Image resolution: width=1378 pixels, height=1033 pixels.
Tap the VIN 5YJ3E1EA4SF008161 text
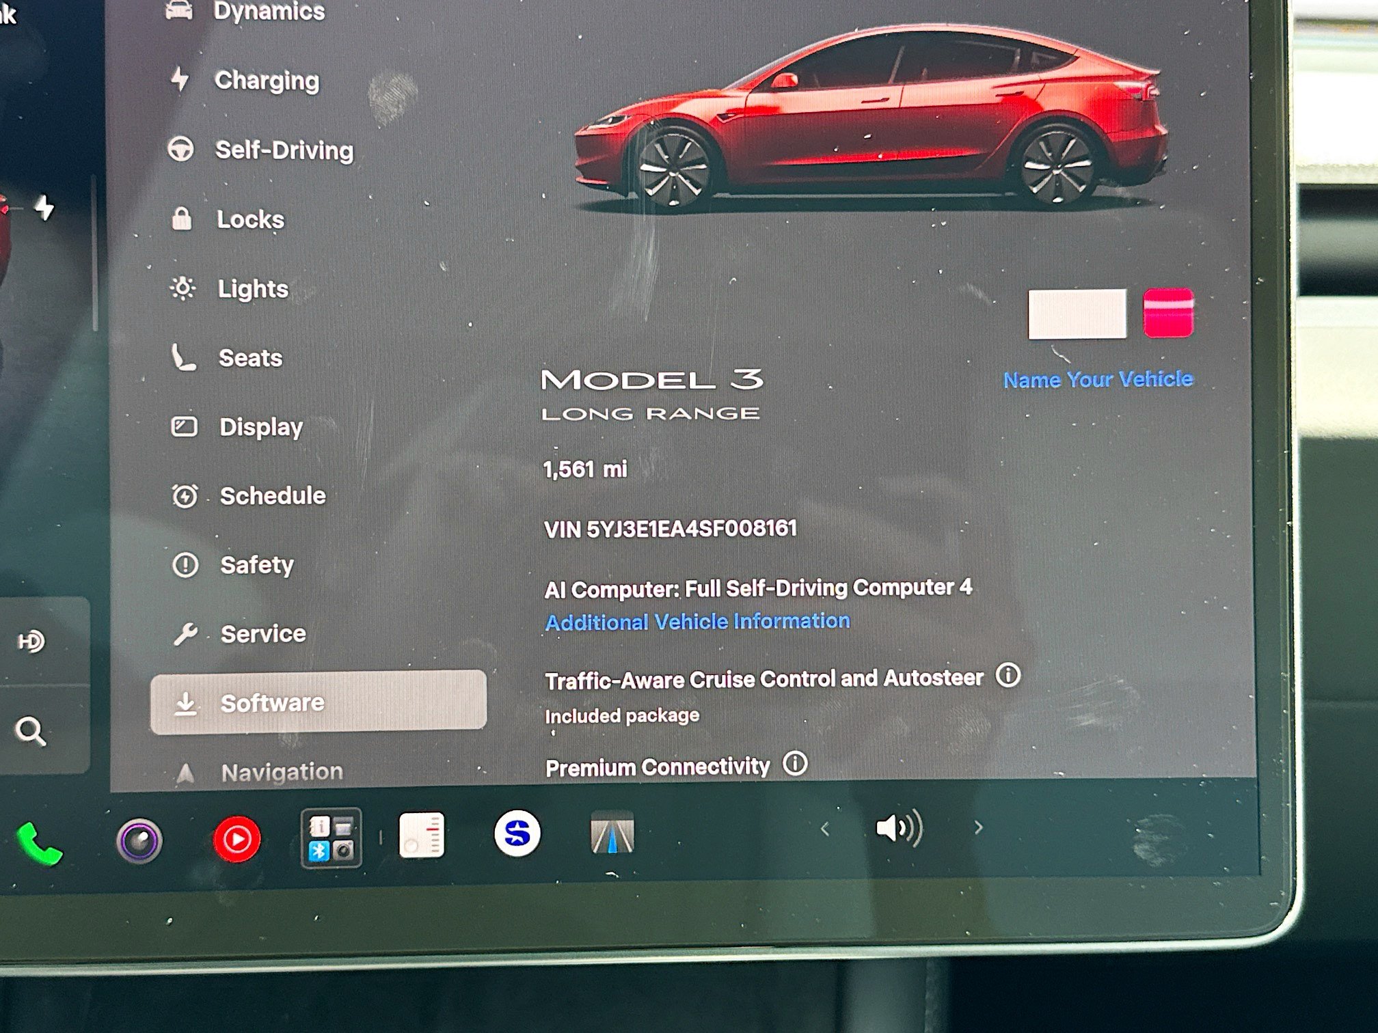[x=671, y=529]
